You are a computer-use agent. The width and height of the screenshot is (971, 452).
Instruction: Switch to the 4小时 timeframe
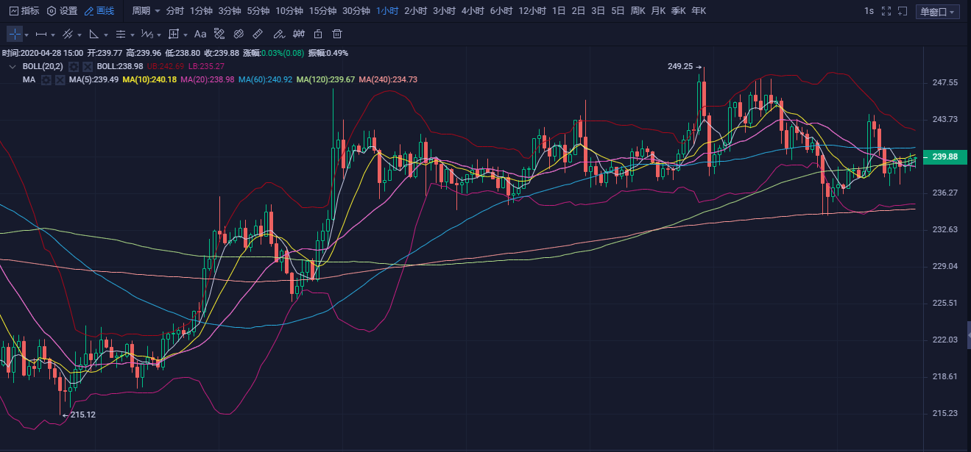point(473,11)
